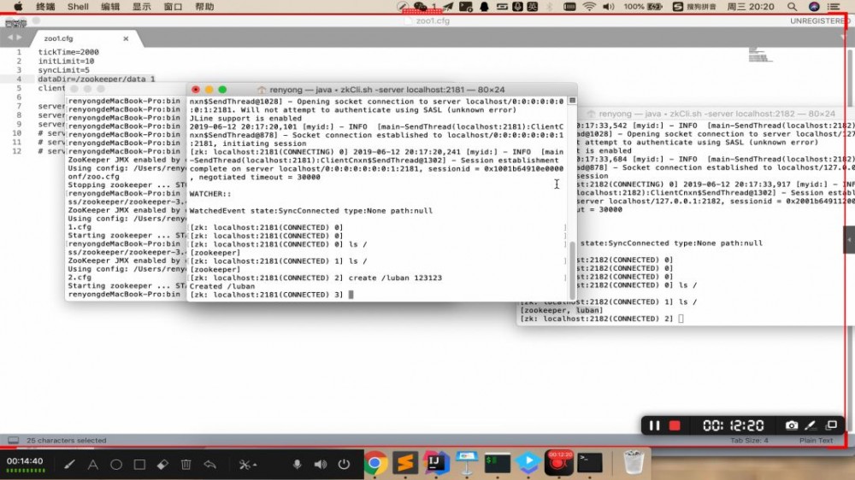Open the 窗口 menu

point(173,7)
